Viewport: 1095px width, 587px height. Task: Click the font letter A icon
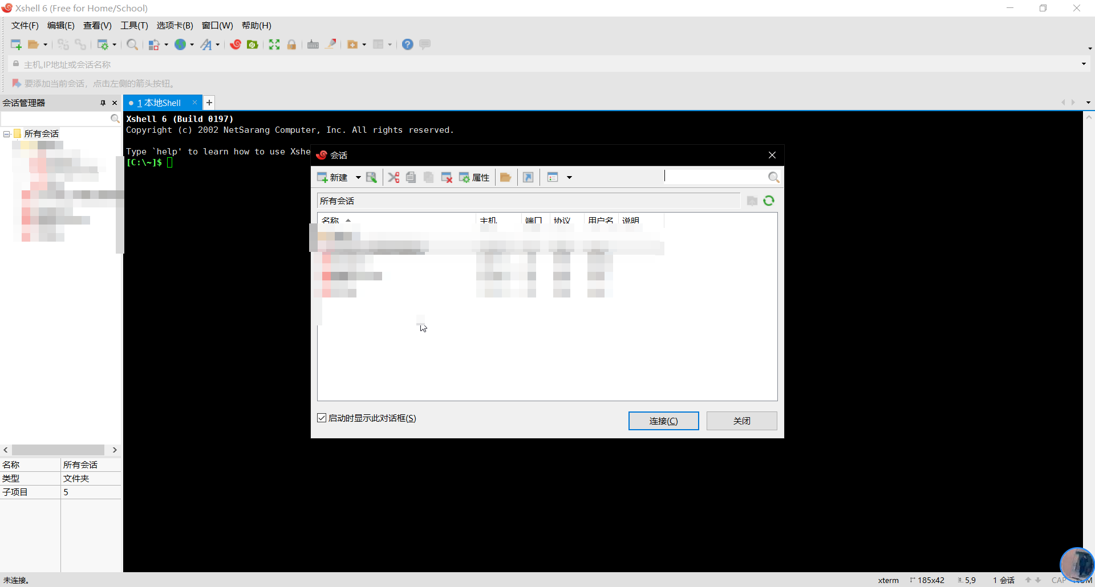pyautogui.click(x=206, y=44)
